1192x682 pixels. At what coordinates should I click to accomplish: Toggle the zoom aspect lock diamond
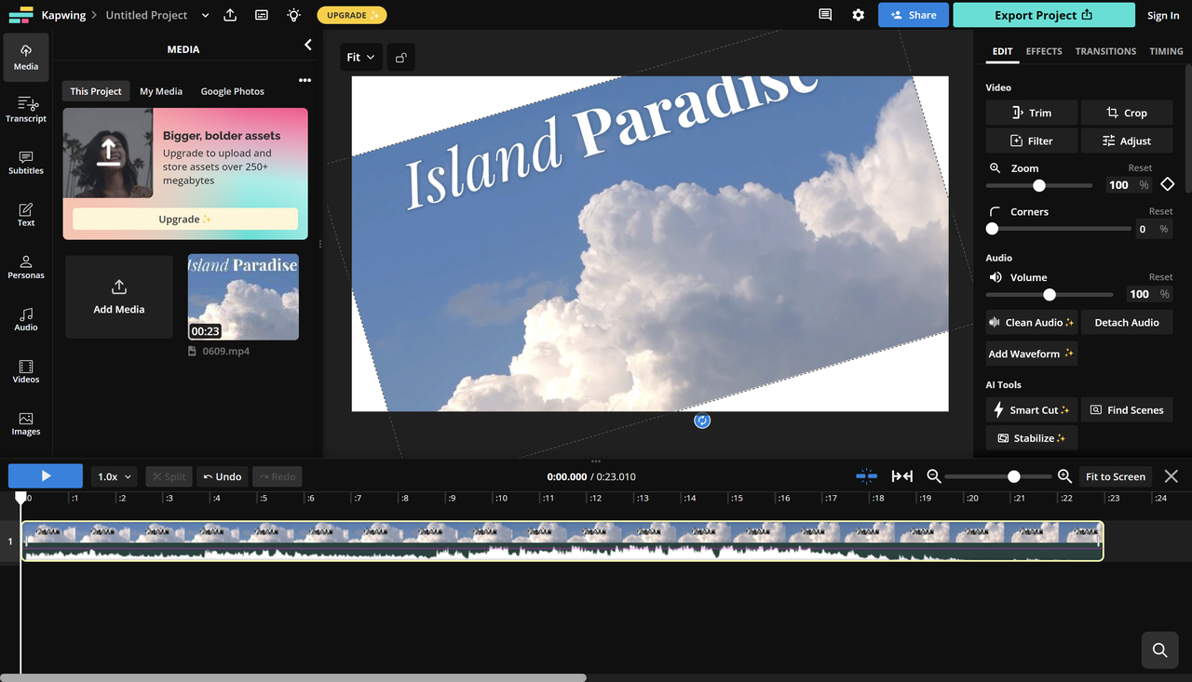(1168, 184)
